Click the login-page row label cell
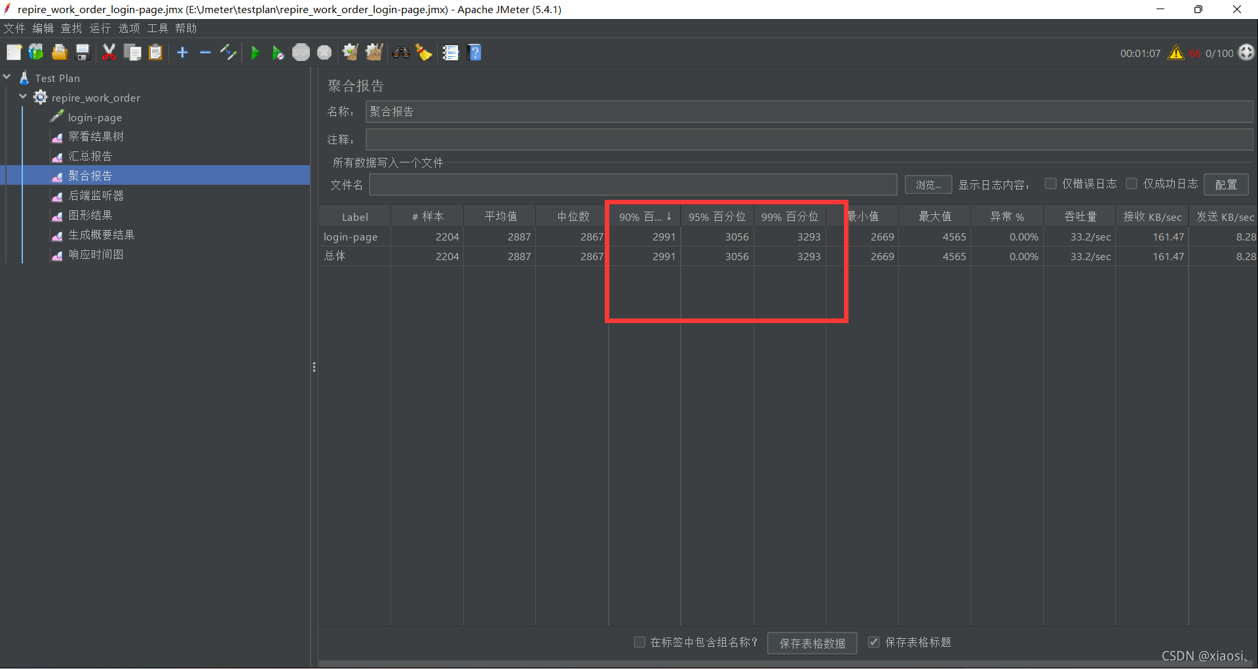Image resolution: width=1258 pixels, height=669 pixels. pyautogui.click(x=355, y=237)
